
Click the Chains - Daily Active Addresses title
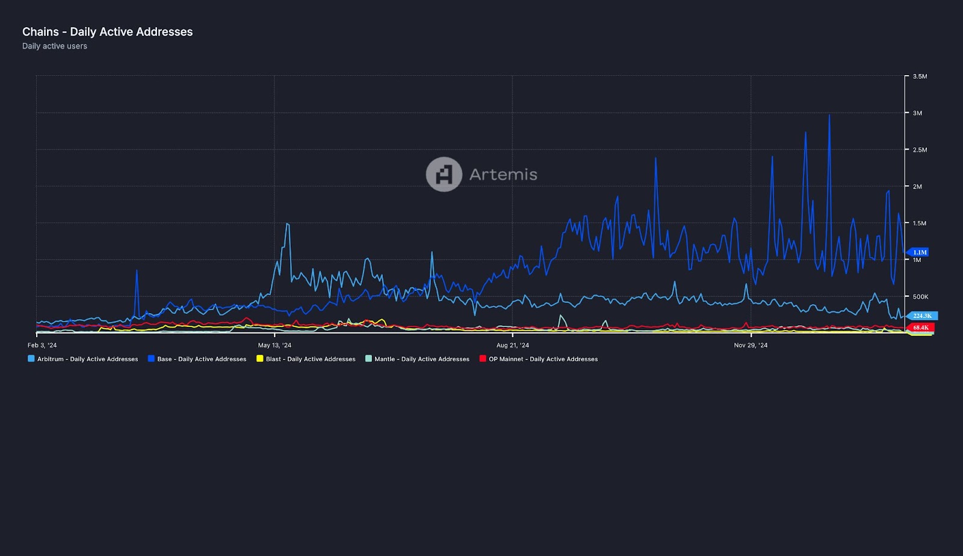pyautogui.click(x=108, y=32)
